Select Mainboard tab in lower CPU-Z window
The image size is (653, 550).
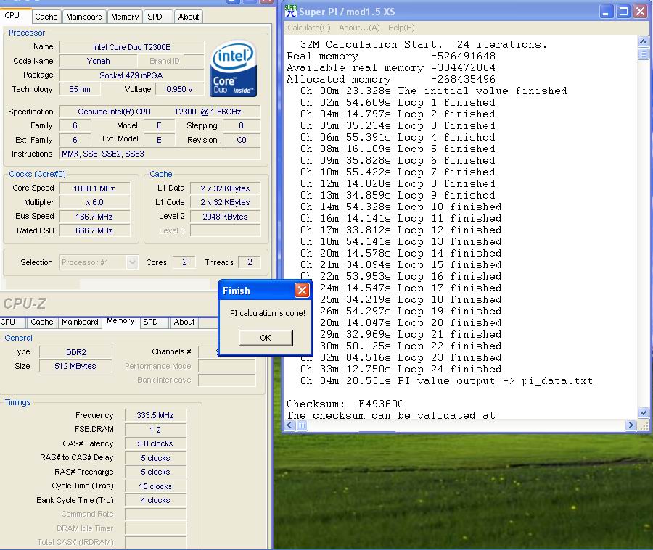tap(80, 322)
